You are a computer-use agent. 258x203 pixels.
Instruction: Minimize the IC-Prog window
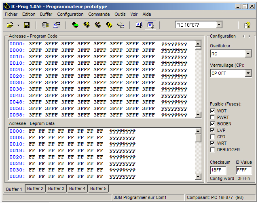coord(238,6)
